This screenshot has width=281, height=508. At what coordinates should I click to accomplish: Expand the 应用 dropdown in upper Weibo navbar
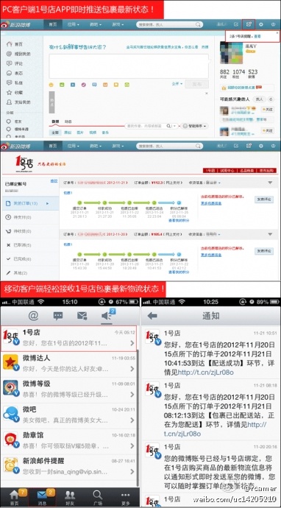pos(73,24)
